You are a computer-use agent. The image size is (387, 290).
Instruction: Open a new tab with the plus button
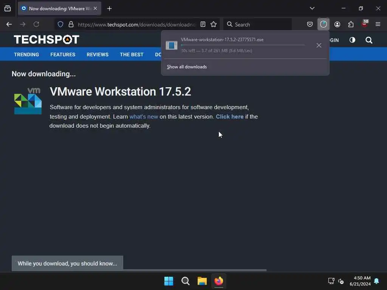109,9
